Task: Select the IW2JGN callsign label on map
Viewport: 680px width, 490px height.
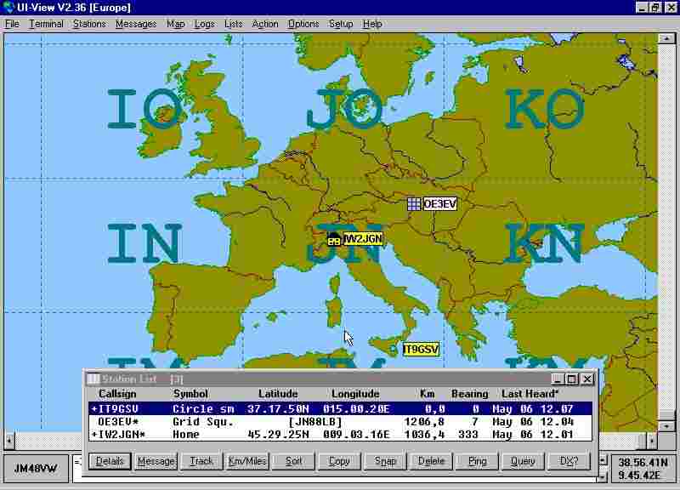Action: (x=363, y=239)
